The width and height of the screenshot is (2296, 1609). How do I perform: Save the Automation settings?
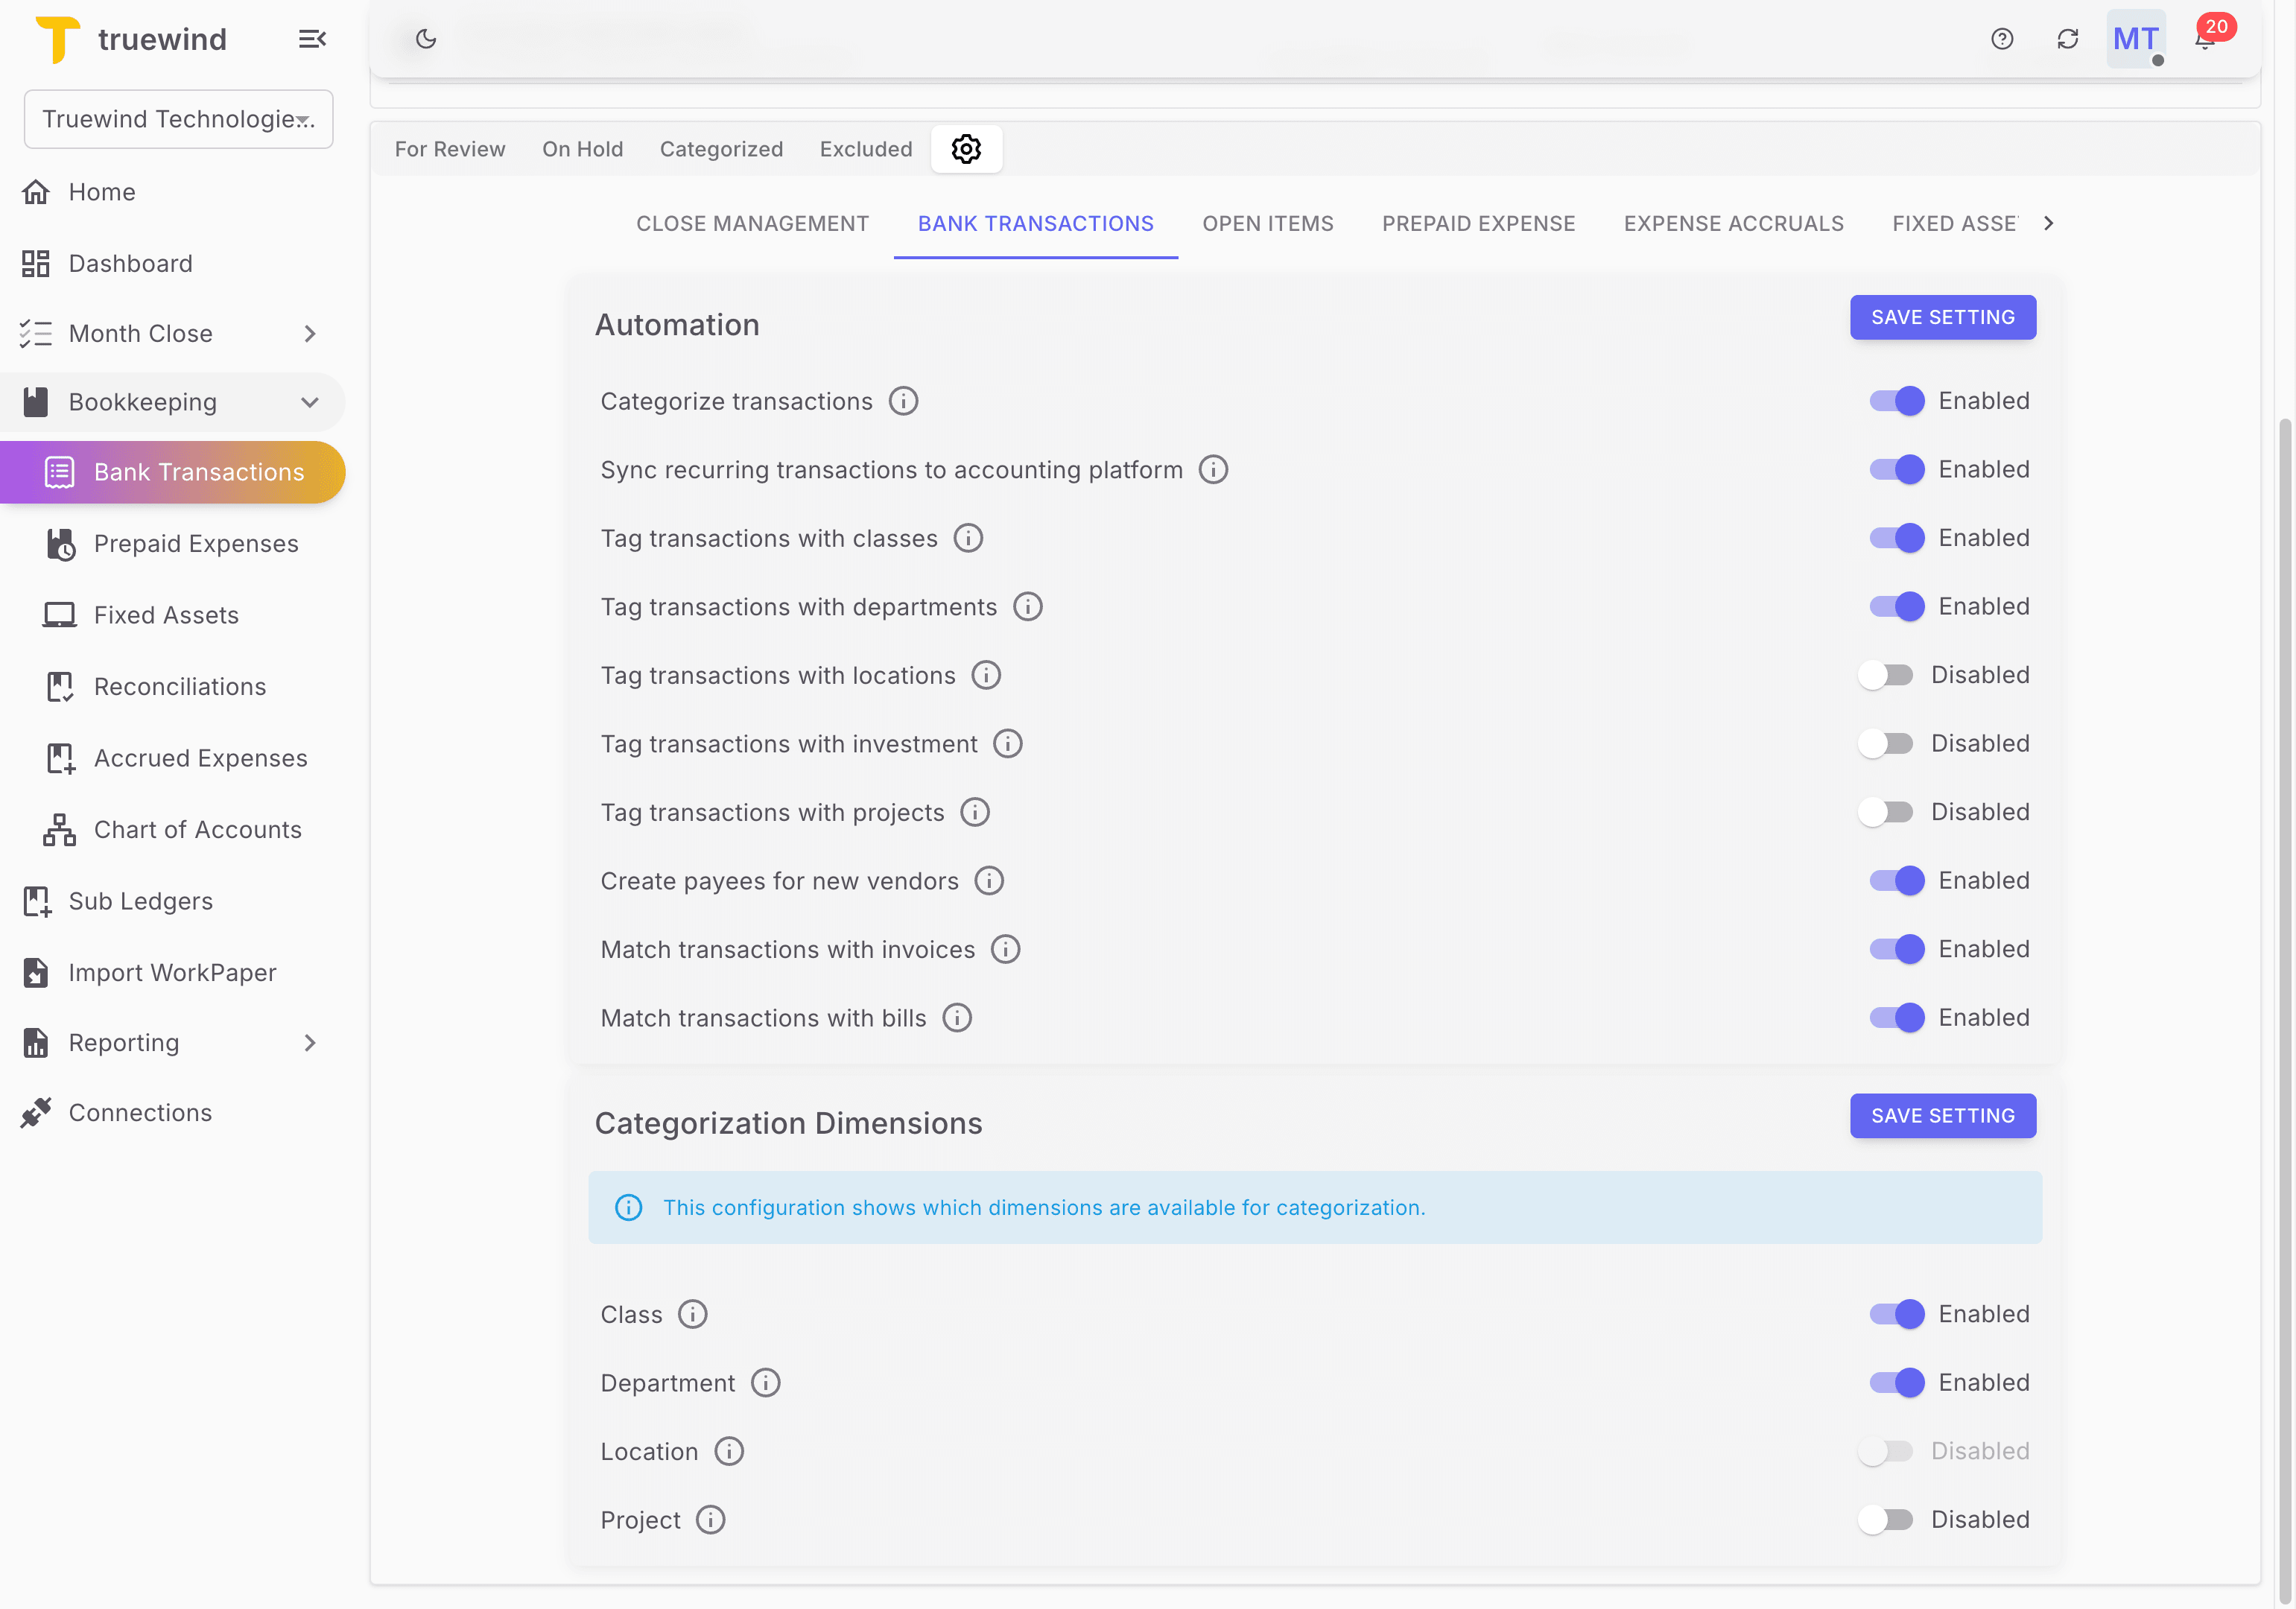tap(1942, 317)
